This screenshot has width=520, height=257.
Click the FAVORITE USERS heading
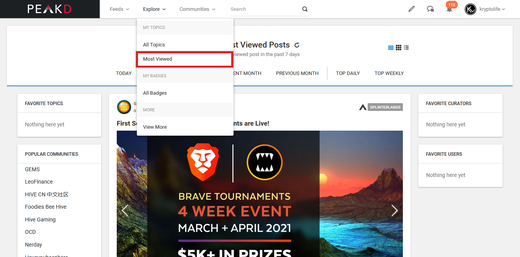[444, 154]
